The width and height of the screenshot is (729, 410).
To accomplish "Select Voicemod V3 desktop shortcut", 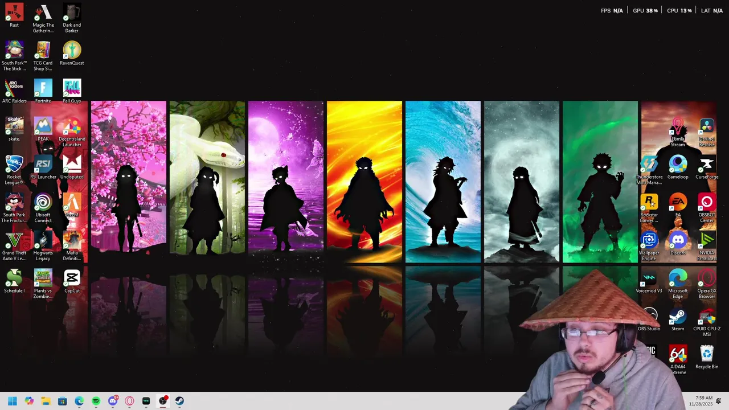I will (x=649, y=281).
